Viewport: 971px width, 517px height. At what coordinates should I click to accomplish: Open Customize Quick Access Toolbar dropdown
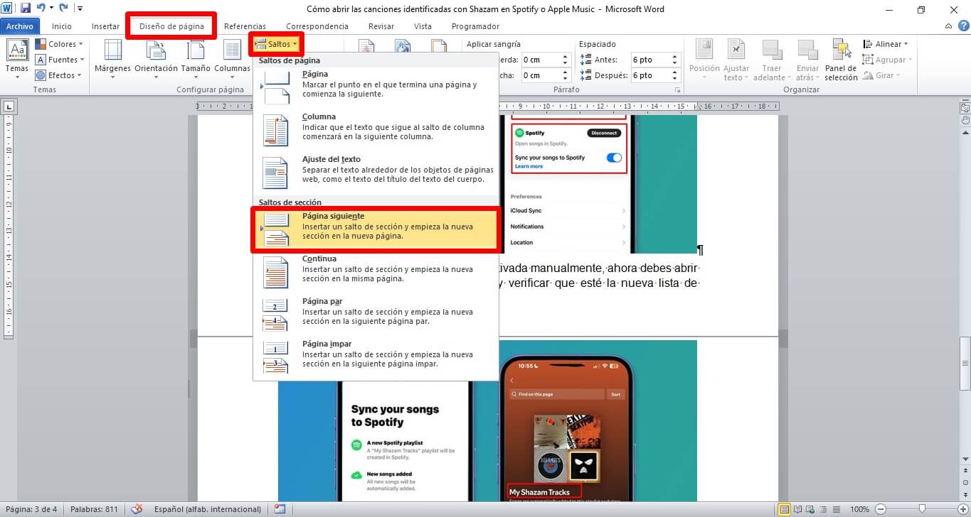pyautogui.click(x=79, y=9)
